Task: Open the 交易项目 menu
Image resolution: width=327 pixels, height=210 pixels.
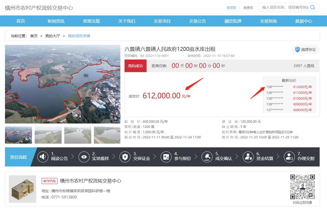Action: [162, 21]
